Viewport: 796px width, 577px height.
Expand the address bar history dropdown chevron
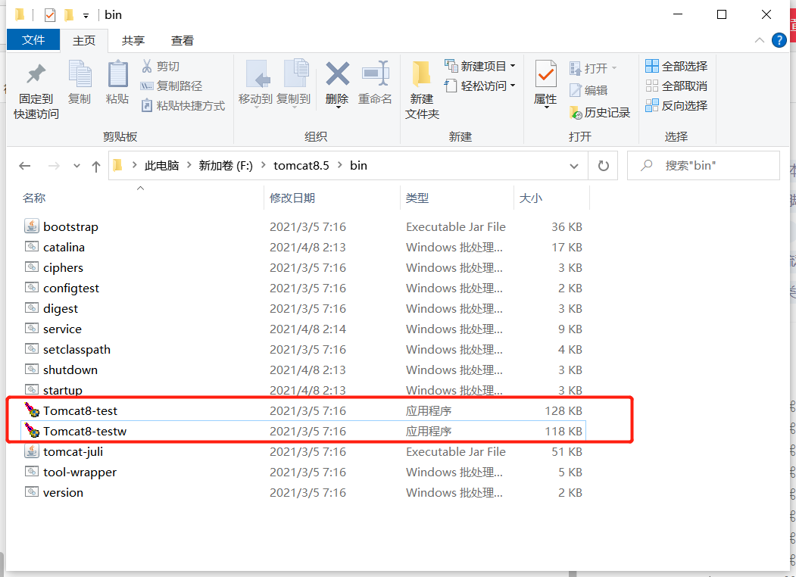[x=573, y=166]
